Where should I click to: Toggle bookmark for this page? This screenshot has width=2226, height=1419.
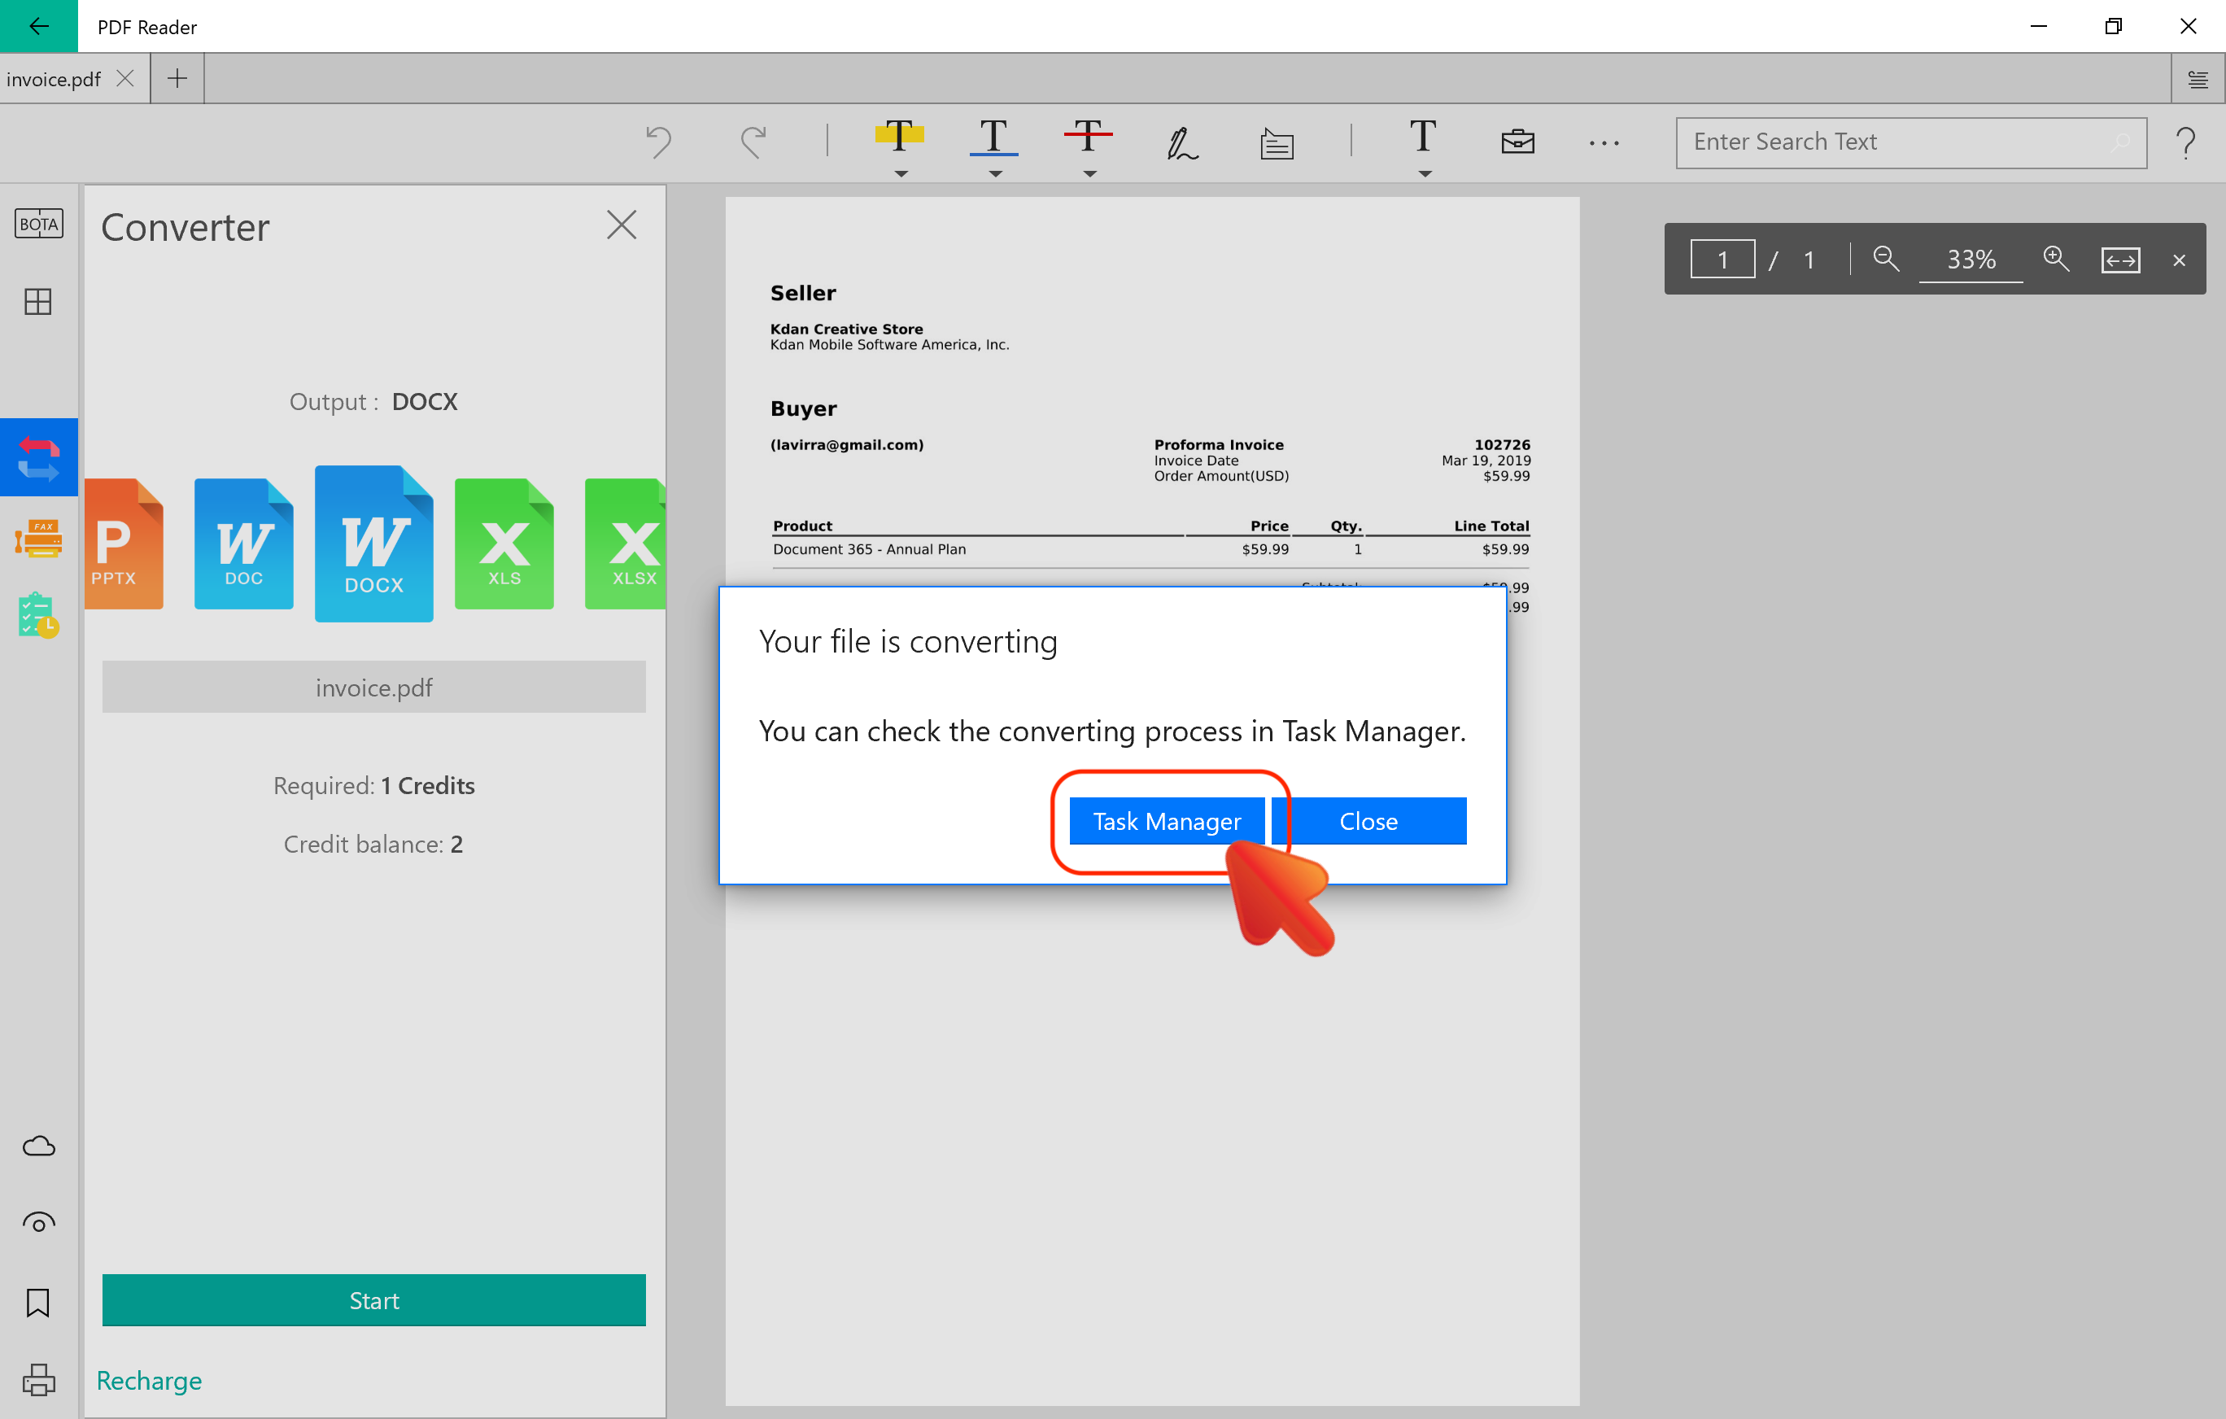click(39, 1302)
